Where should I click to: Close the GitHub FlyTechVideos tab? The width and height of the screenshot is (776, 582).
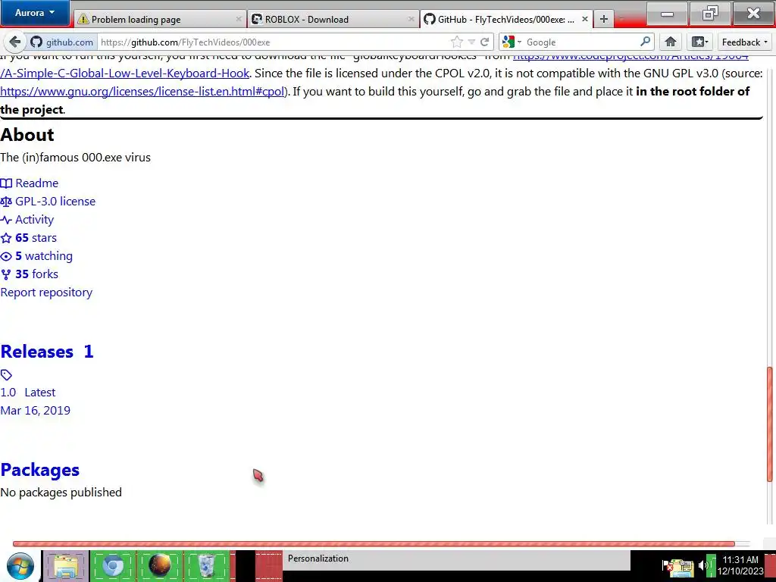[584, 19]
